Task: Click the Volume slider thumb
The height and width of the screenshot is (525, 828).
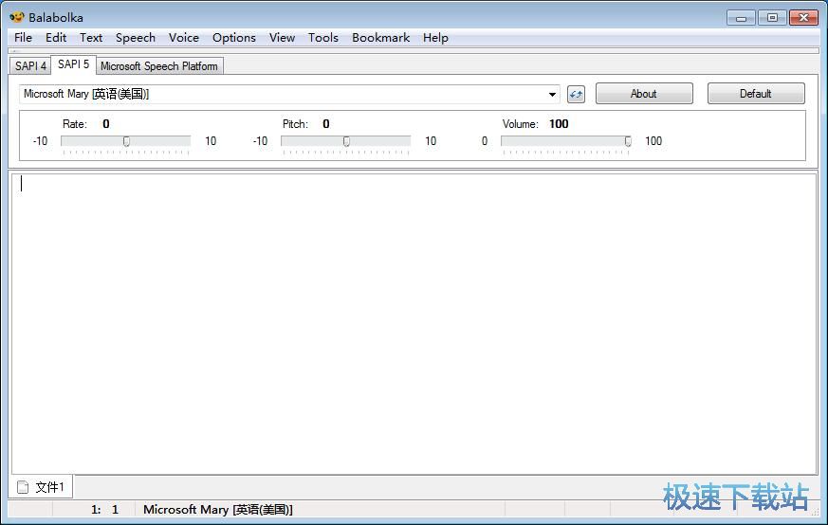Action: tap(628, 141)
